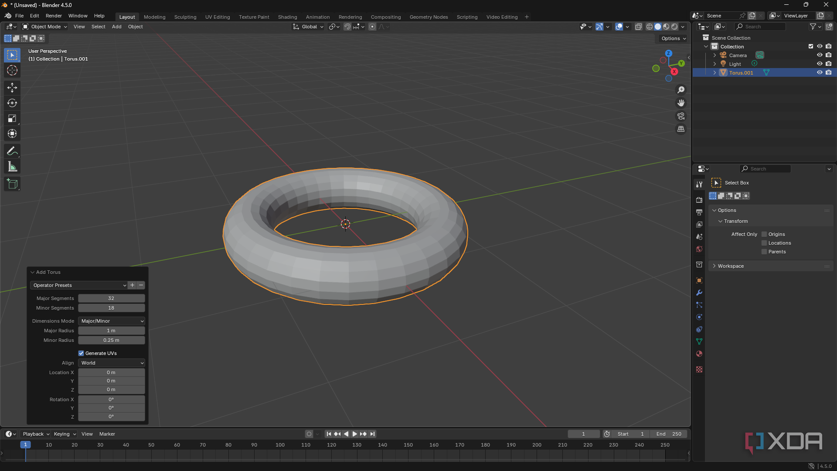Open the Render menu
837x471 pixels.
point(54,16)
